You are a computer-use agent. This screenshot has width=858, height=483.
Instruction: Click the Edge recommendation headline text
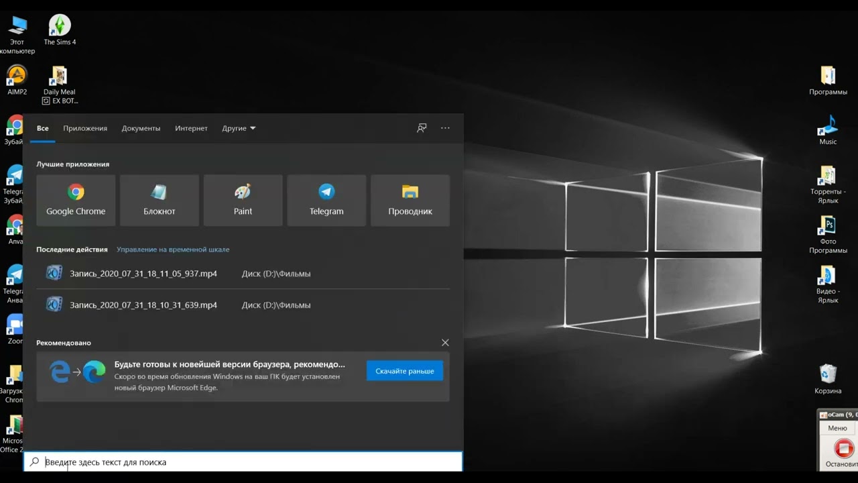(x=230, y=364)
